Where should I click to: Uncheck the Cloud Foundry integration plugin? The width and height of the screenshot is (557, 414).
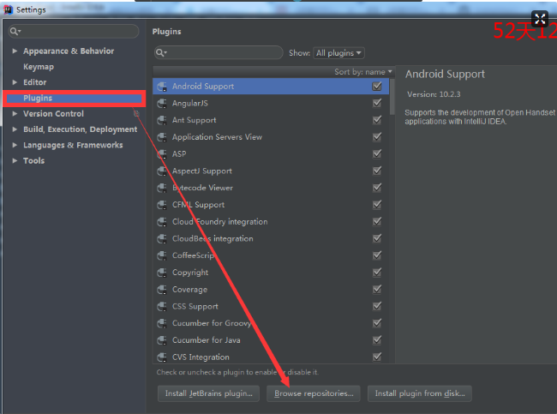(377, 221)
